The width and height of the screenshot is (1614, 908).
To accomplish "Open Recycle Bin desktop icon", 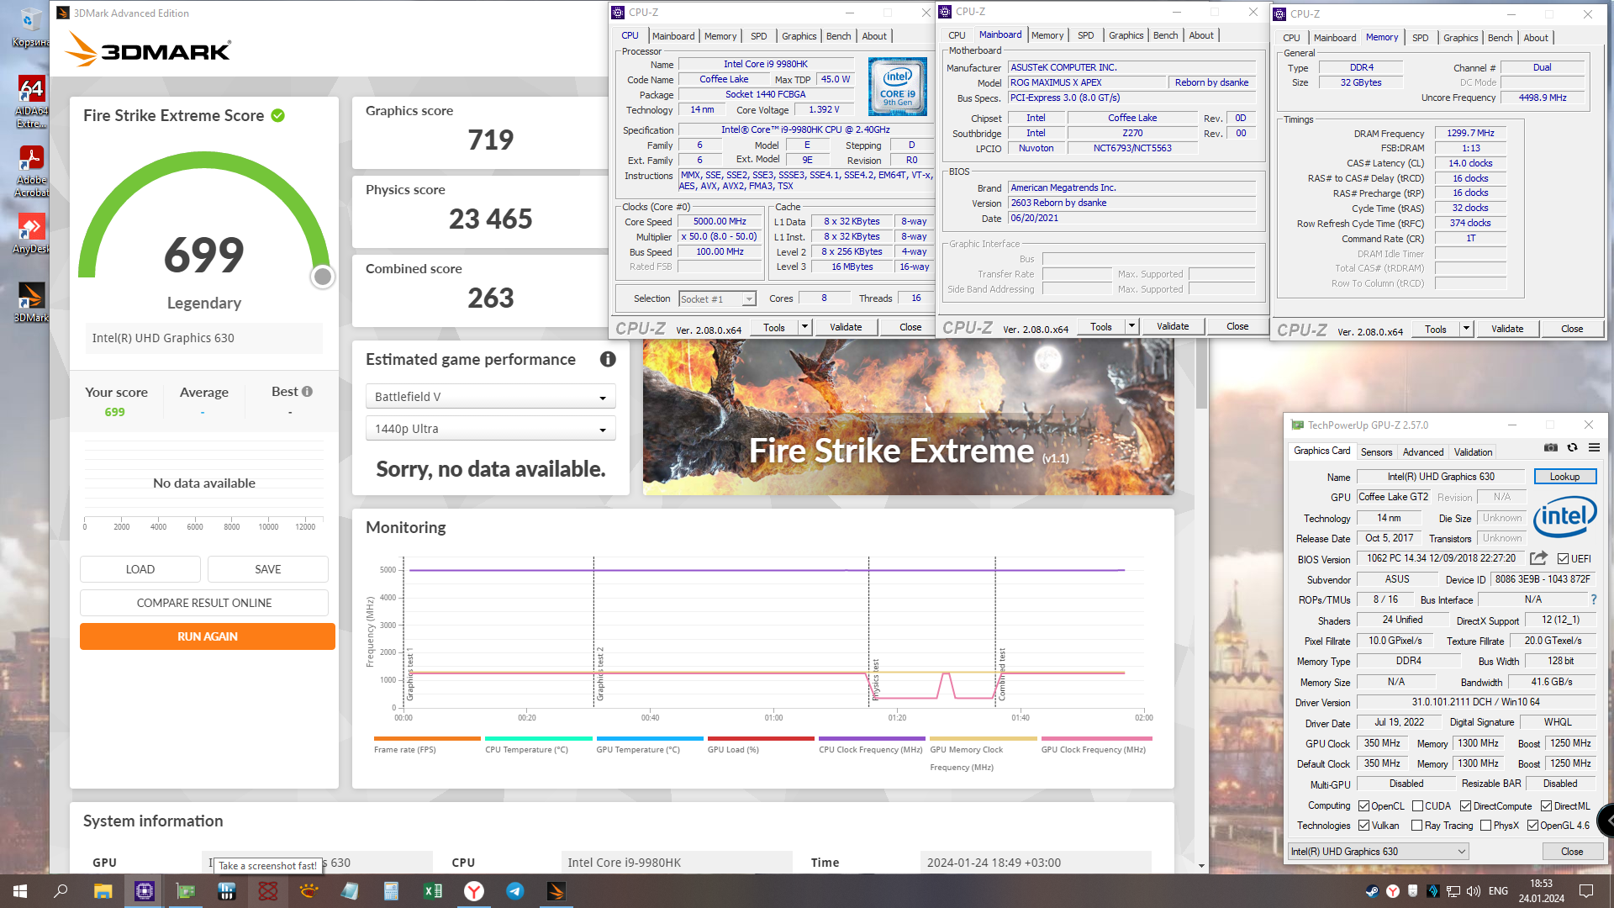I will 31,27.
